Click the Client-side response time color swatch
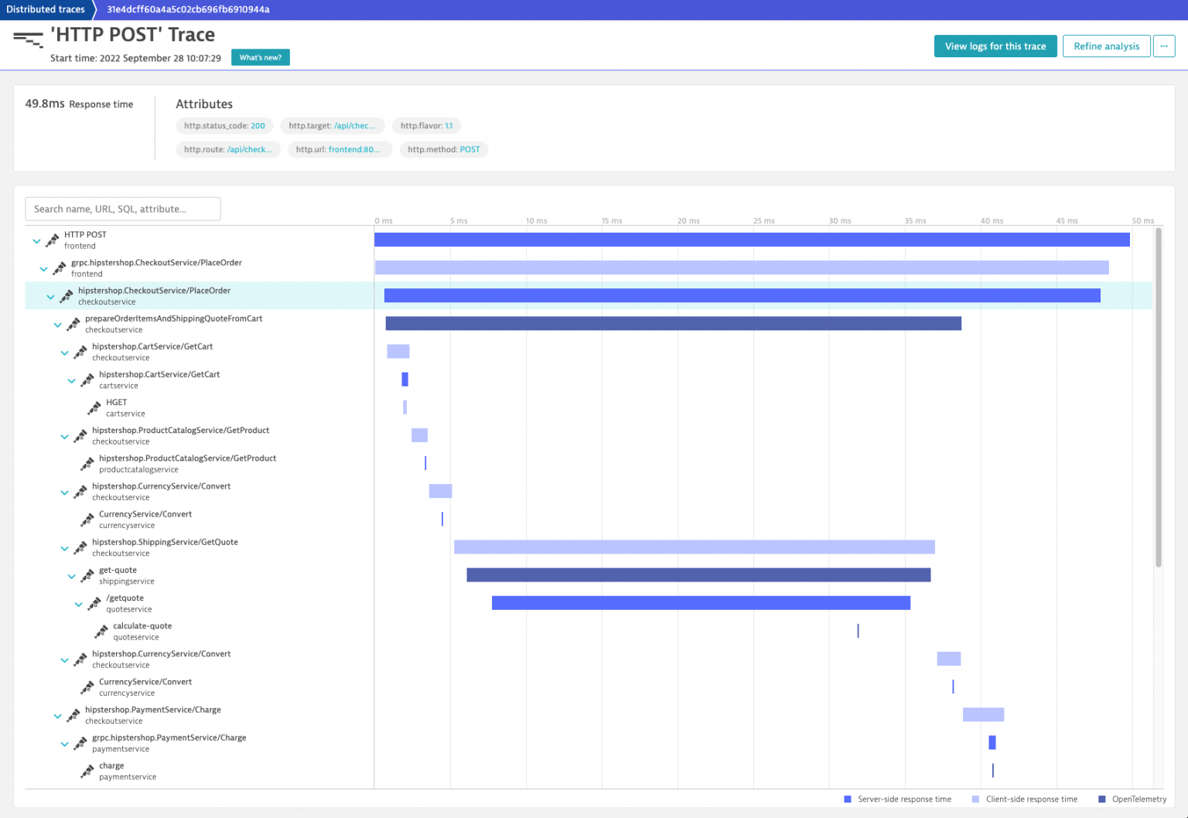 (x=974, y=799)
